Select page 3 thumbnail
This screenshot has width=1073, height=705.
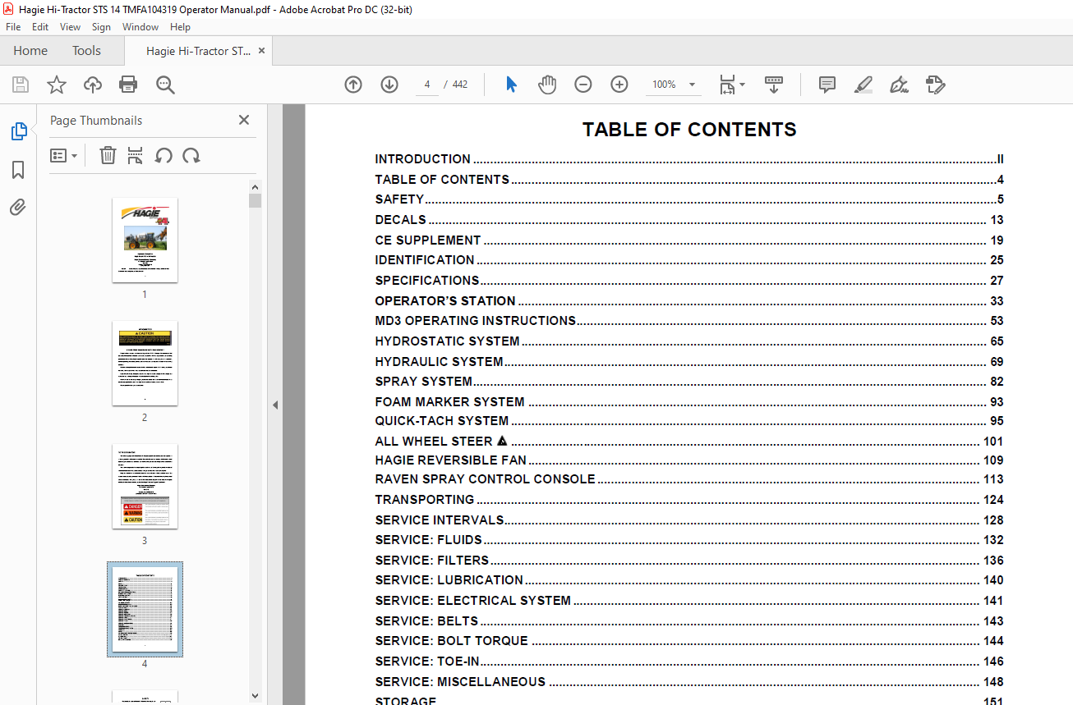click(x=145, y=486)
